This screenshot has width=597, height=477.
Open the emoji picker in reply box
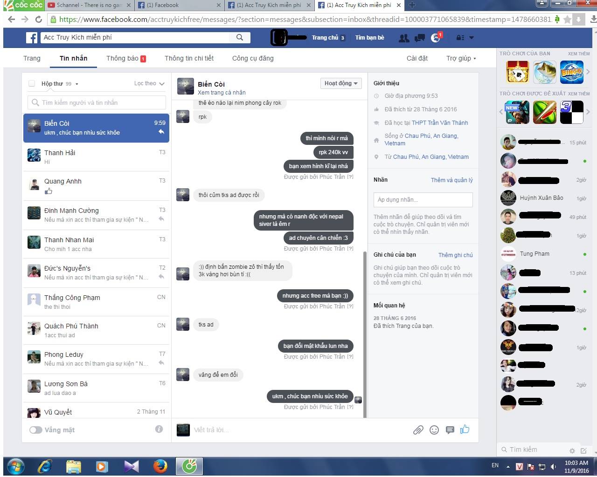[434, 430]
